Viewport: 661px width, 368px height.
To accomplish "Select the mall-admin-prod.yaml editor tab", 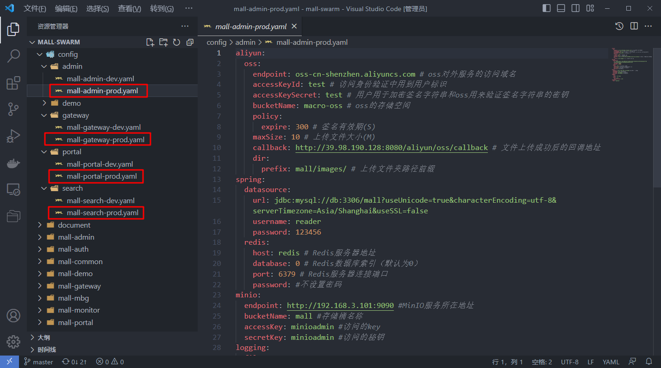I will 250,26.
